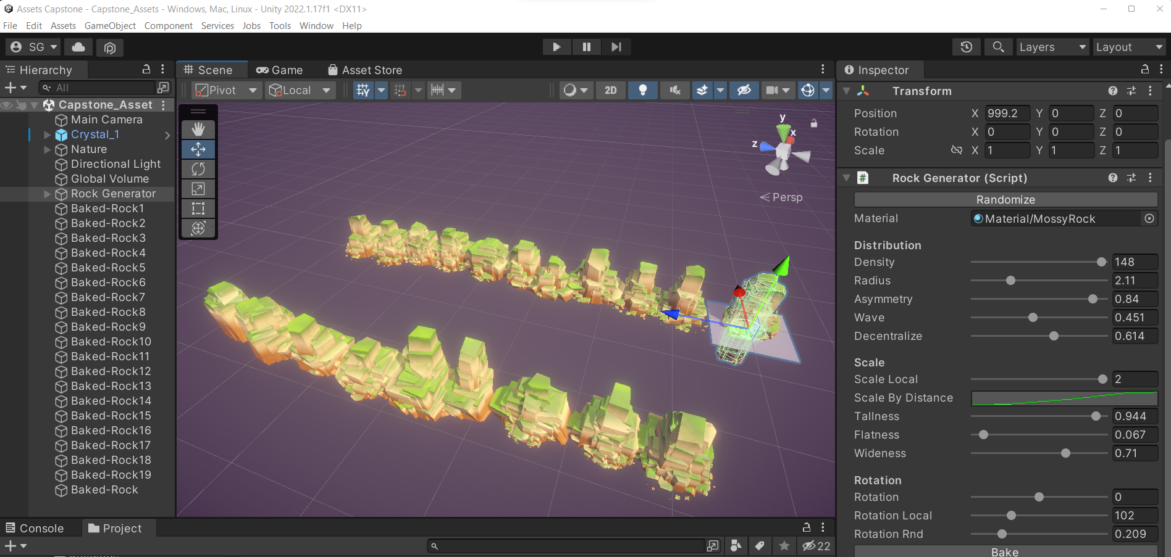Open the Transform component context menu

point(1150,91)
